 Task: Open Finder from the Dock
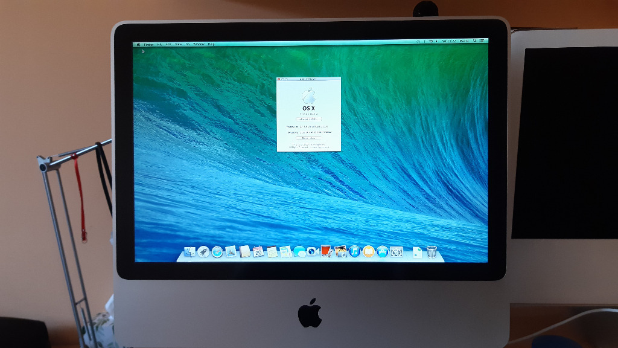click(190, 251)
